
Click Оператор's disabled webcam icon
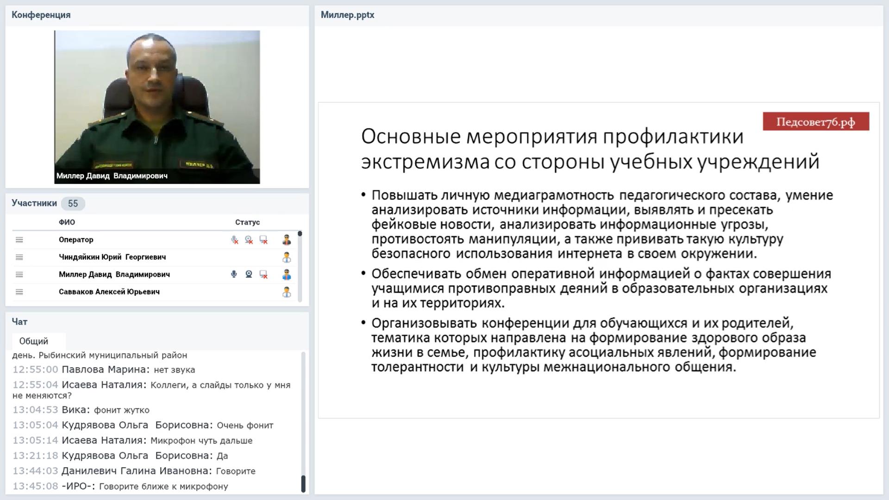(x=249, y=240)
